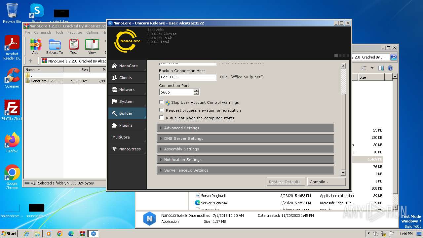
Task: Expand the Notification Settings section
Action: (246, 160)
